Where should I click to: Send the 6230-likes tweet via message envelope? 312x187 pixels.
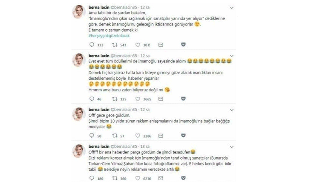161,178
